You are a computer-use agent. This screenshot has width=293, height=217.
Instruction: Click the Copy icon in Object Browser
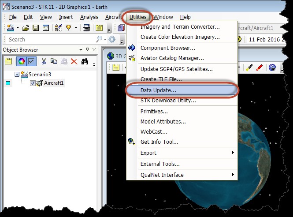pos(54,61)
